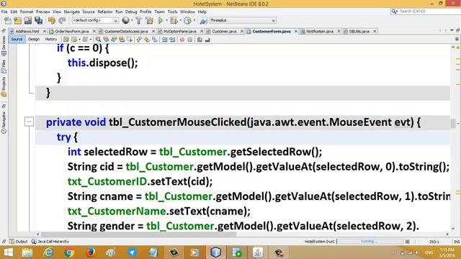Image resolution: width=461 pixels, height=259 pixels.
Task: Click the Debug Project toolbar icon
Action: click(x=174, y=20)
